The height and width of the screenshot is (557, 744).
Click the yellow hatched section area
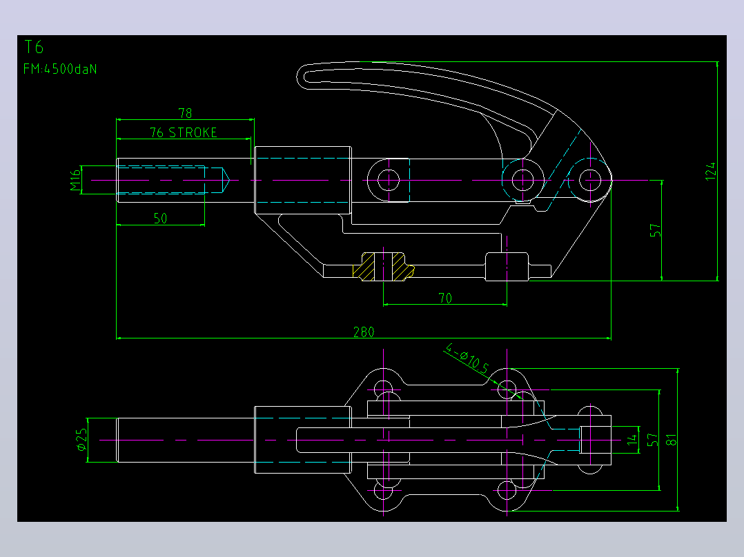coord(384,267)
